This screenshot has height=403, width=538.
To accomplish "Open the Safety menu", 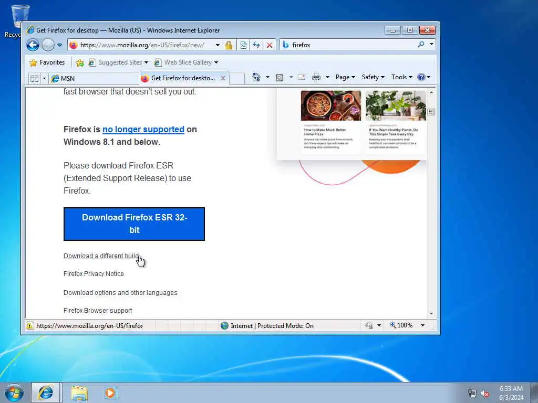I will (373, 77).
